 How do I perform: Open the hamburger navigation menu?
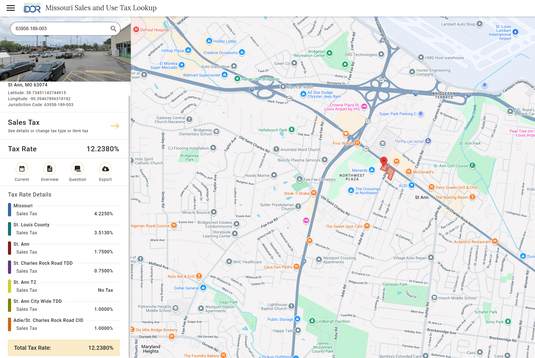(11, 8)
